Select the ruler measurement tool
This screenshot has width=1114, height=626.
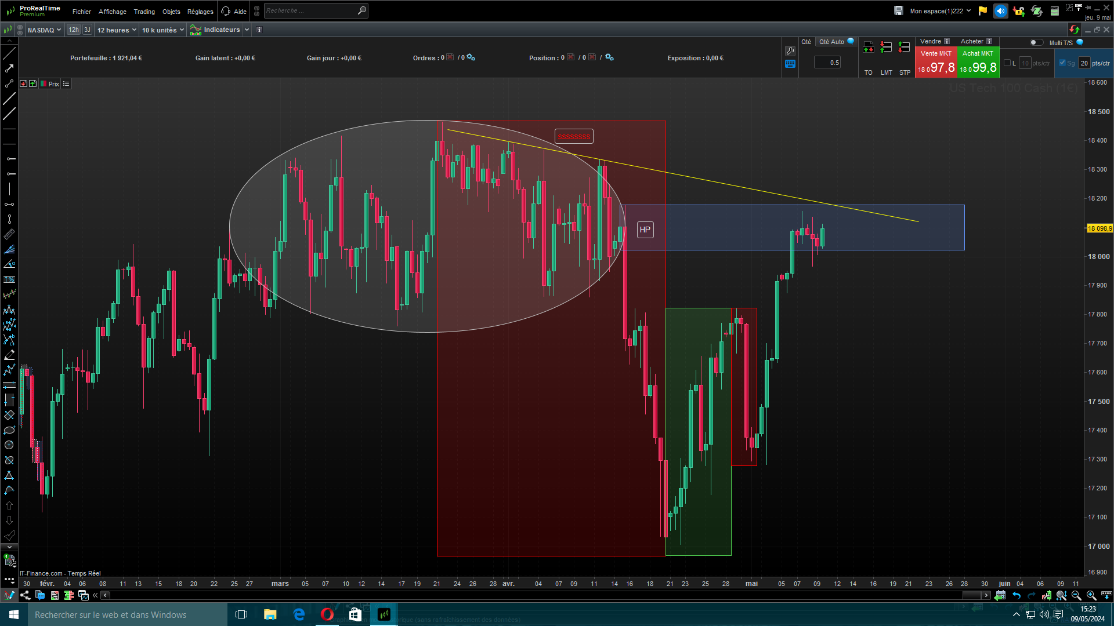(x=9, y=234)
